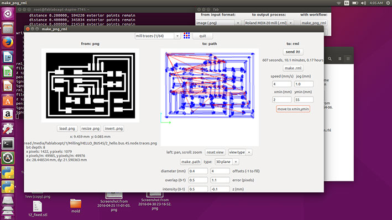Click the invert .png button
Viewport: 392px width, 220px height.
114,128
